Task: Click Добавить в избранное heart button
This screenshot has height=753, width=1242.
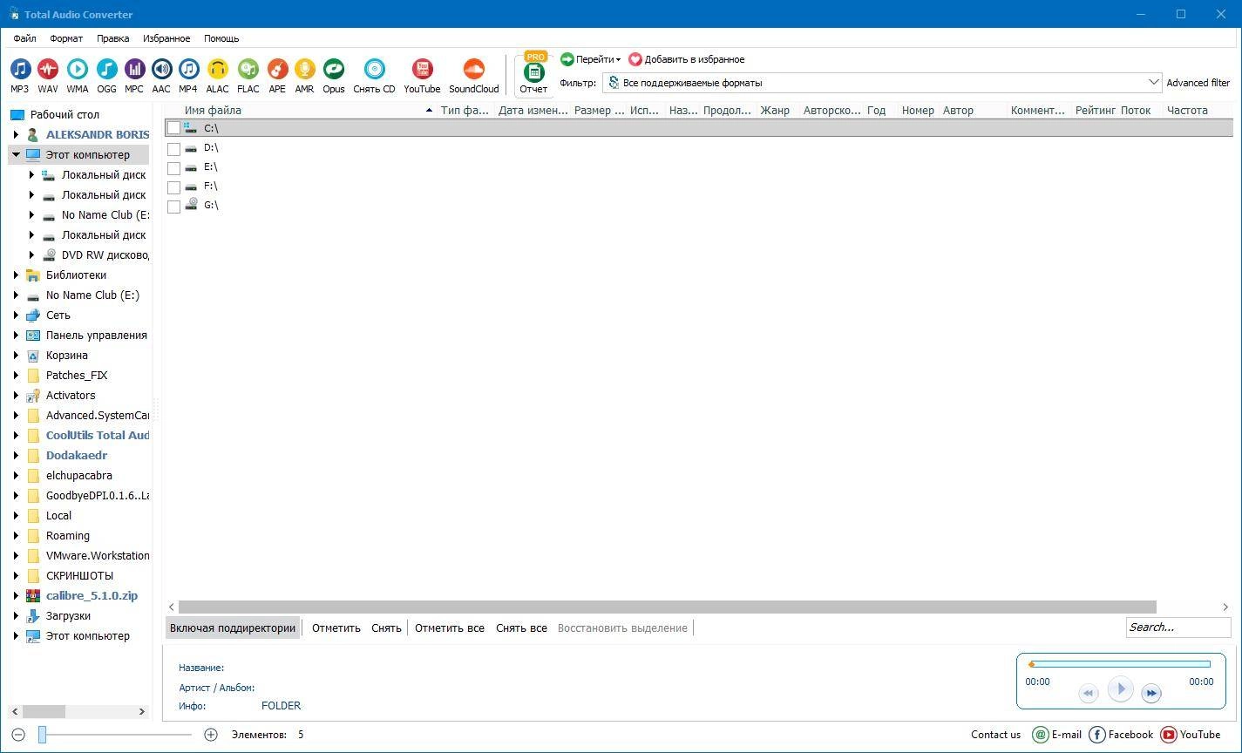Action: tap(687, 59)
